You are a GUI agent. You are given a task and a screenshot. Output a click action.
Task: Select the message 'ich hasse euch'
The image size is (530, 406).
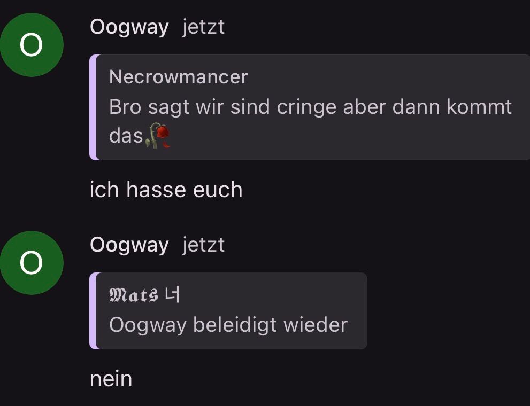point(166,189)
